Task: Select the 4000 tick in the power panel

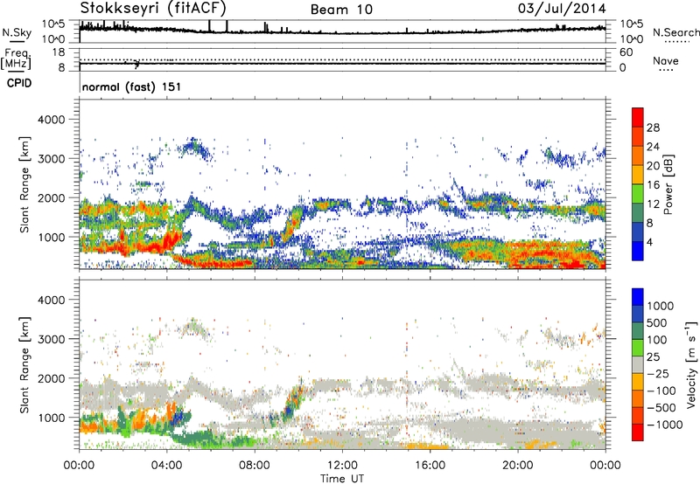Action: point(51,120)
